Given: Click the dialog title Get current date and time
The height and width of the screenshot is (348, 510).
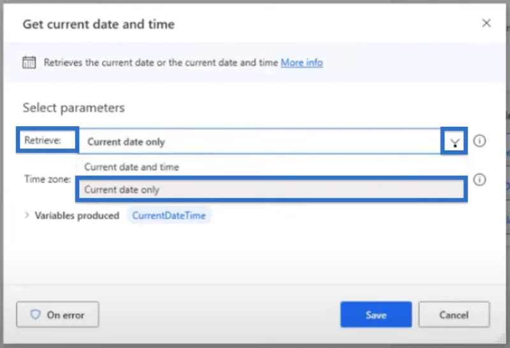Looking at the screenshot, I should [x=99, y=24].
